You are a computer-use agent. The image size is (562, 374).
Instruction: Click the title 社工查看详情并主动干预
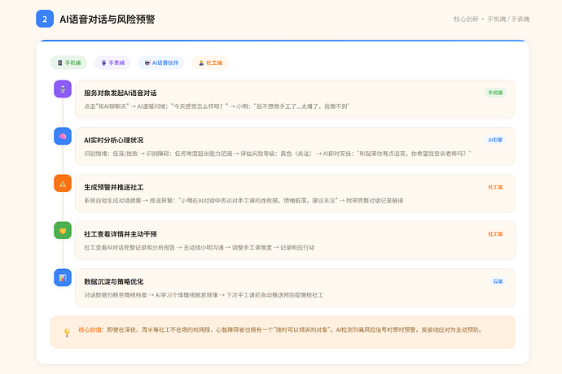[x=121, y=234]
